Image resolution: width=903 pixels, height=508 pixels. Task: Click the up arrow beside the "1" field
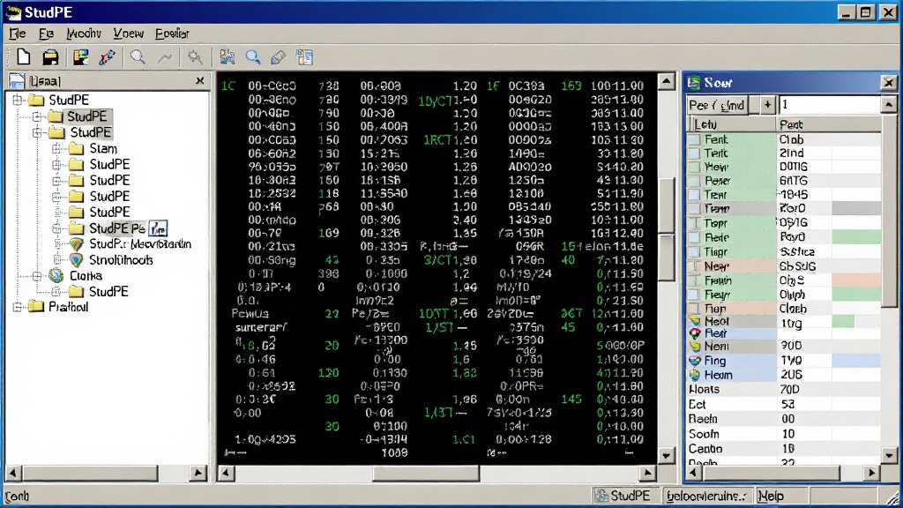(x=889, y=105)
